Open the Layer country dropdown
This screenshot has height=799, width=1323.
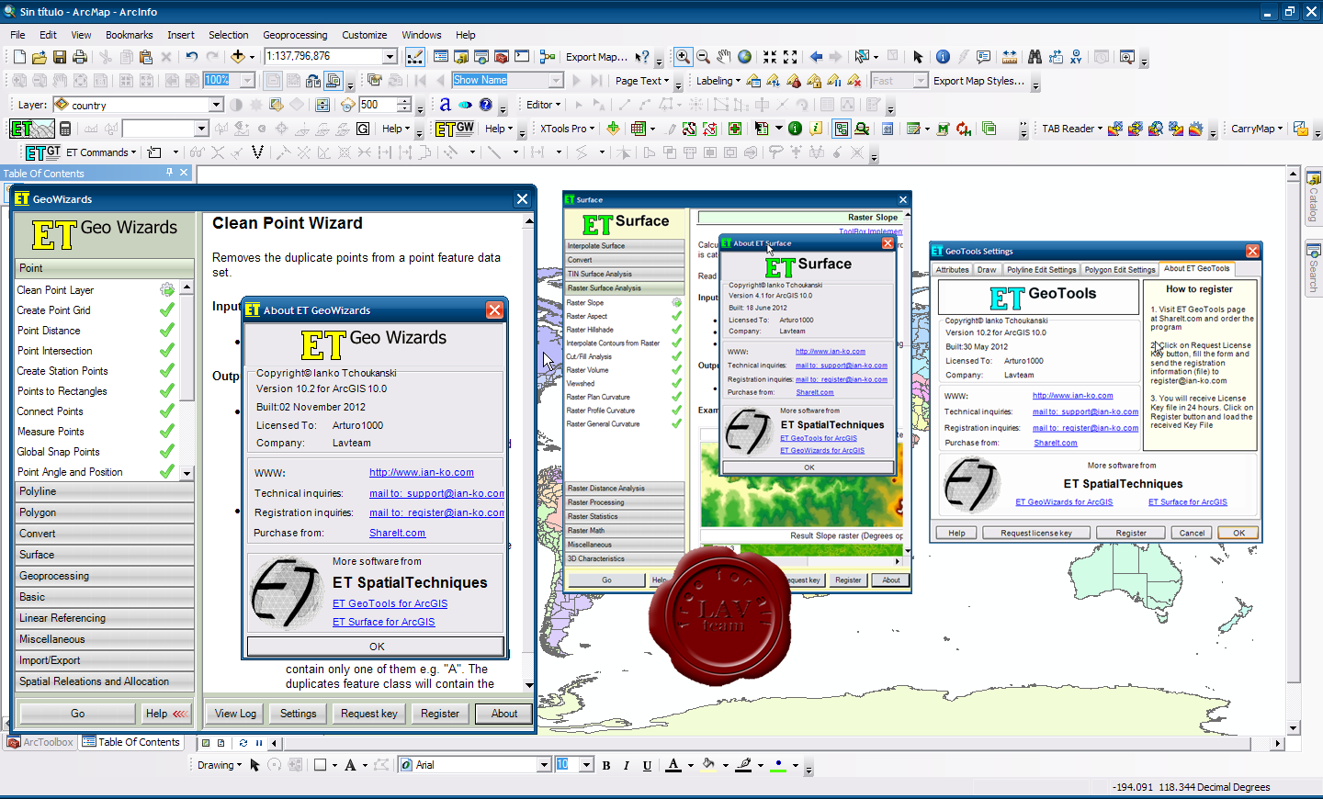pos(216,105)
